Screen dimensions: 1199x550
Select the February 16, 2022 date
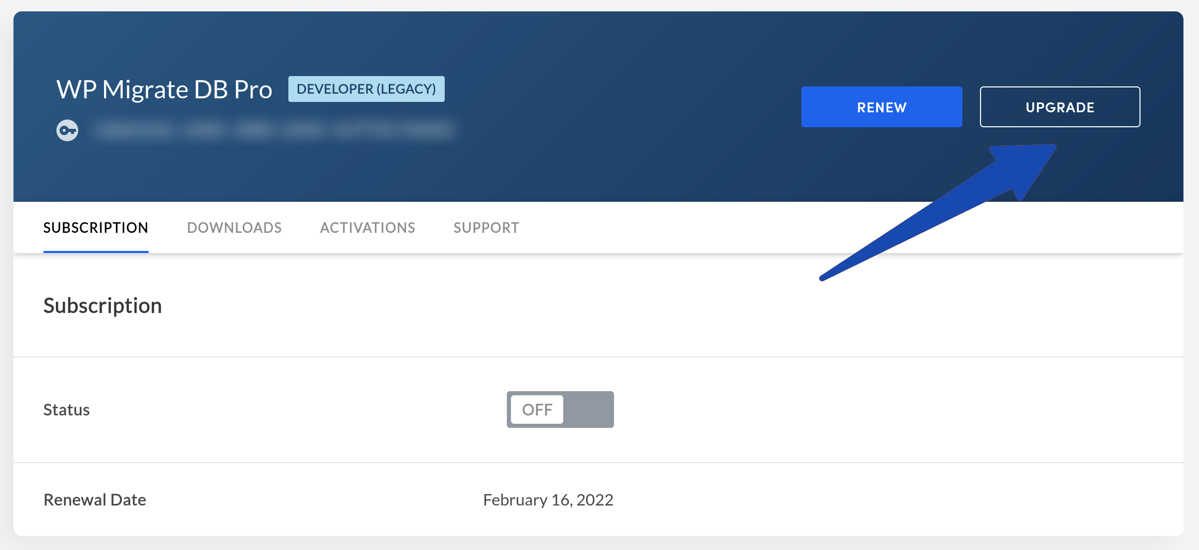(x=548, y=500)
